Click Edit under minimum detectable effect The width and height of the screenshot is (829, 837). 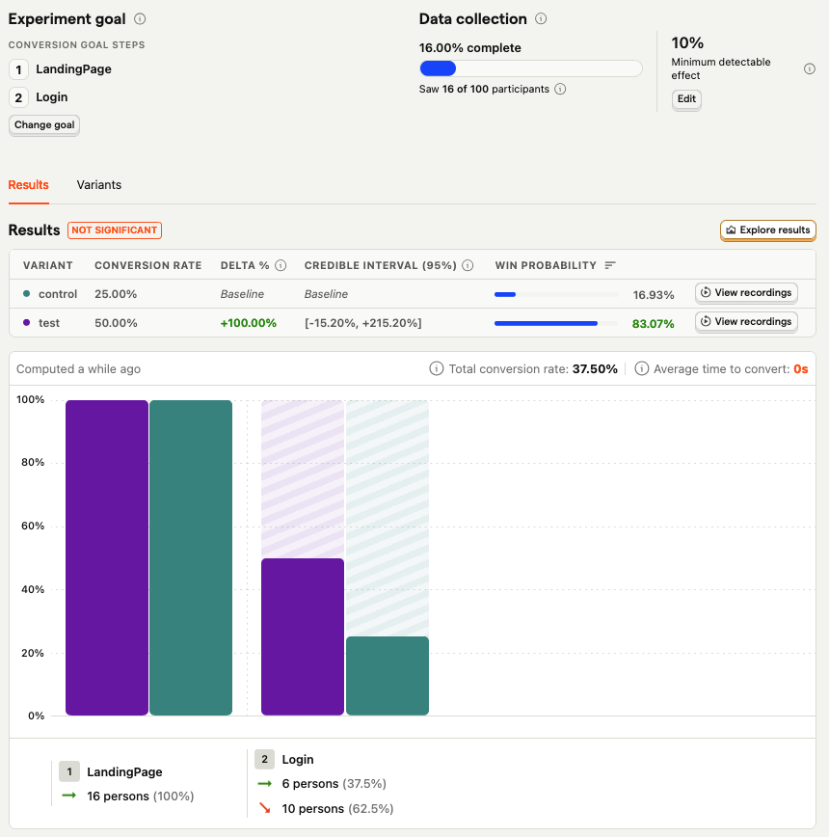tap(686, 99)
